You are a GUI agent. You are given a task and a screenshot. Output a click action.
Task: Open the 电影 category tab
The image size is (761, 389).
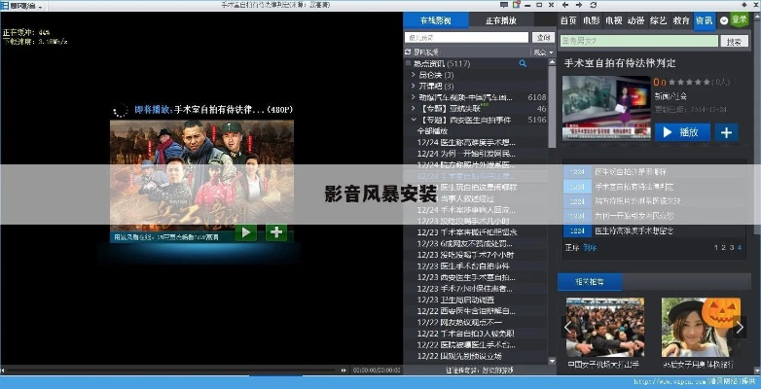coord(592,20)
